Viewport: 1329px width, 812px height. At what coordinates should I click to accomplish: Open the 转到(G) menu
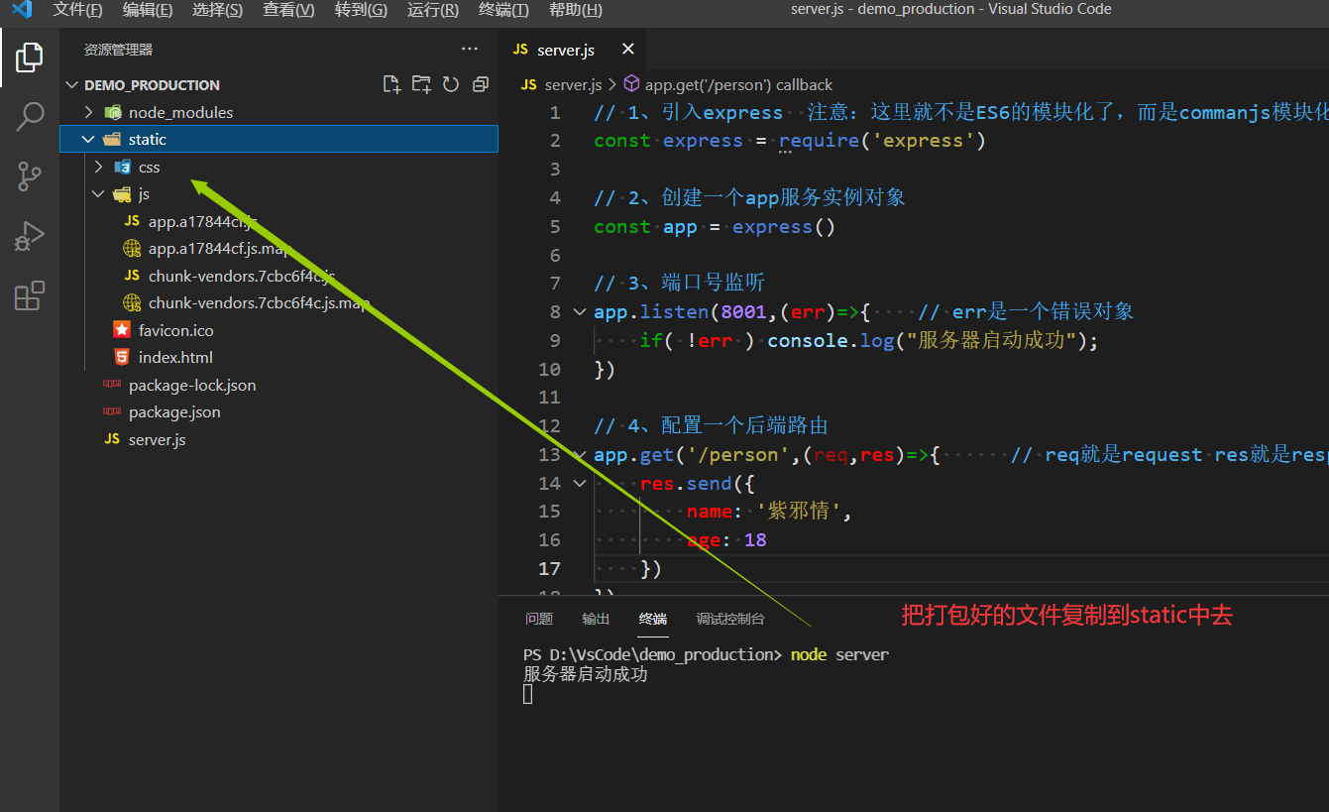pyautogui.click(x=361, y=10)
